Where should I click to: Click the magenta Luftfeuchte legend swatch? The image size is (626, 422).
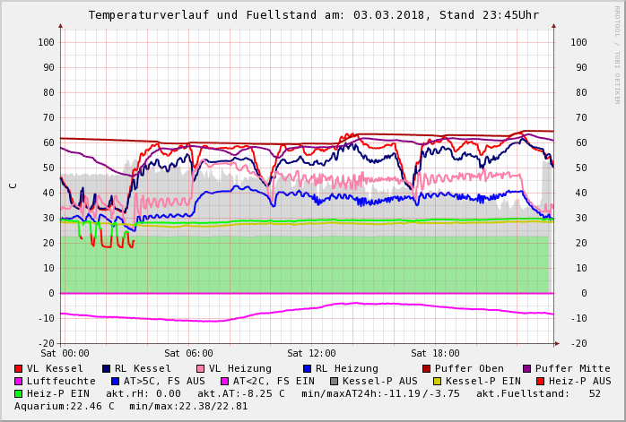(x=19, y=381)
